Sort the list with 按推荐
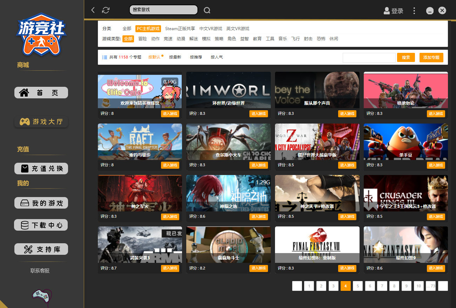 tap(196, 57)
